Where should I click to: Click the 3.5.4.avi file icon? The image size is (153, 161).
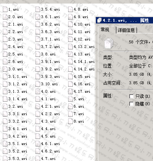tap(38, 9)
